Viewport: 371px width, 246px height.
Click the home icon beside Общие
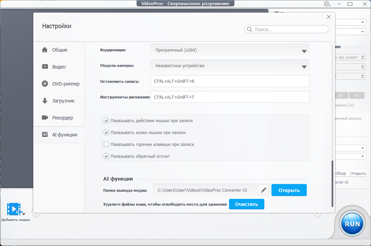pos(45,50)
